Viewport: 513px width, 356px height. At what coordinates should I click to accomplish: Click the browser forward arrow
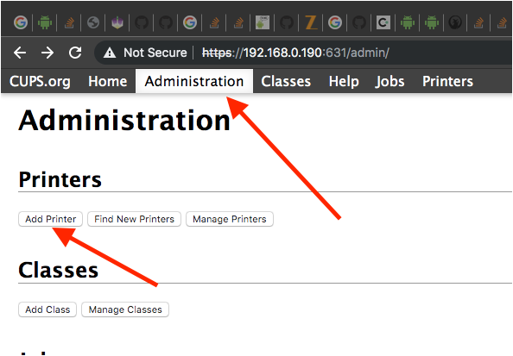coord(47,53)
